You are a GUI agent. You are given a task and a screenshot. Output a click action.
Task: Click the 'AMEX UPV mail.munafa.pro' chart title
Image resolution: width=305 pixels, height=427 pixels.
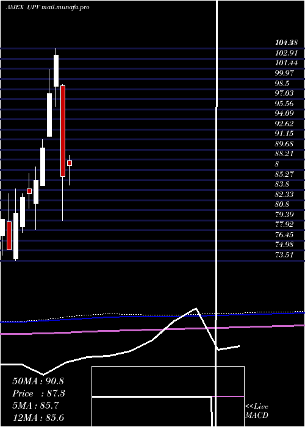48,7
